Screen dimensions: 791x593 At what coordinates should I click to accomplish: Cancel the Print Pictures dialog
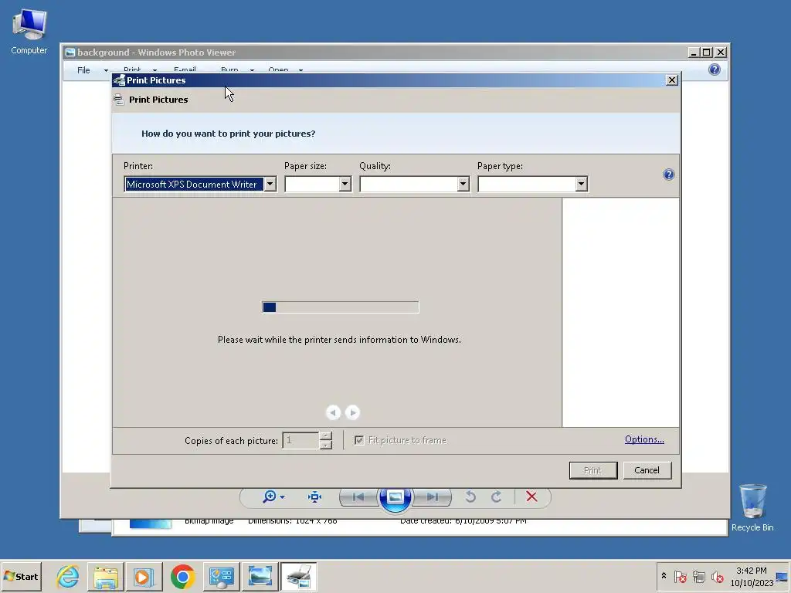coord(647,470)
